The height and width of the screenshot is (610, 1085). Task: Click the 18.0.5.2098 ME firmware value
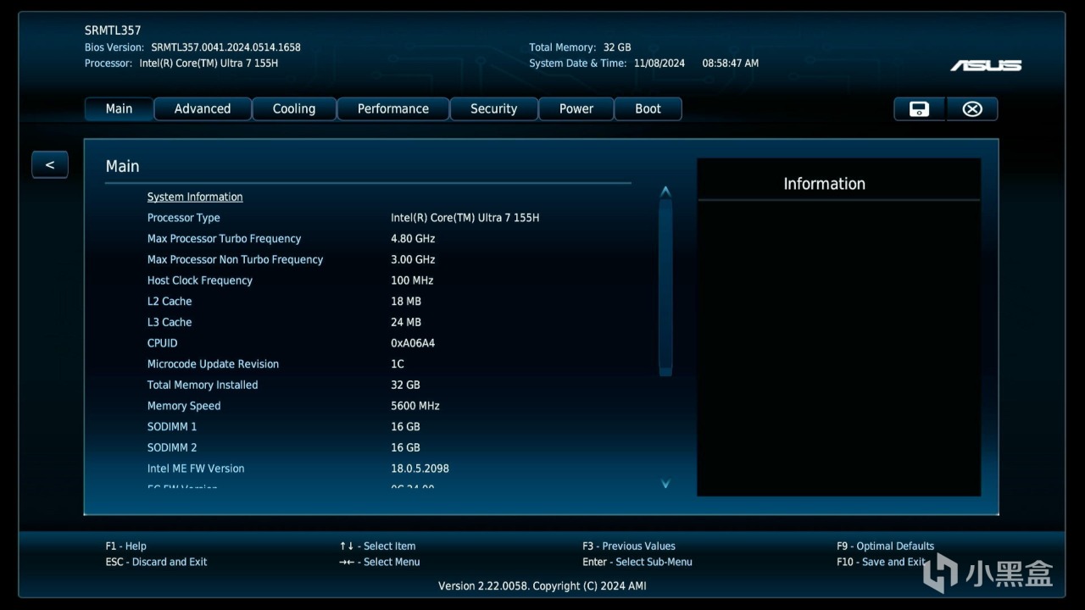tap(420, 469)
